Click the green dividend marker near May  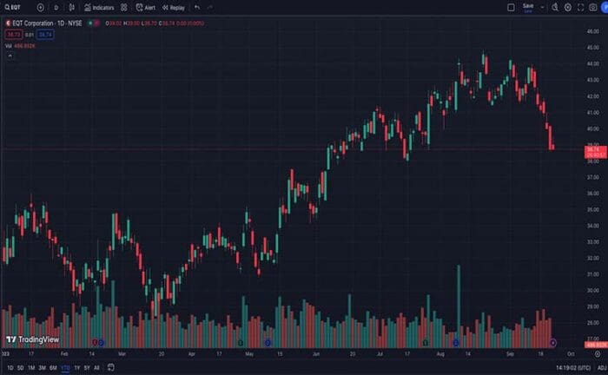[x=241, y=343]
